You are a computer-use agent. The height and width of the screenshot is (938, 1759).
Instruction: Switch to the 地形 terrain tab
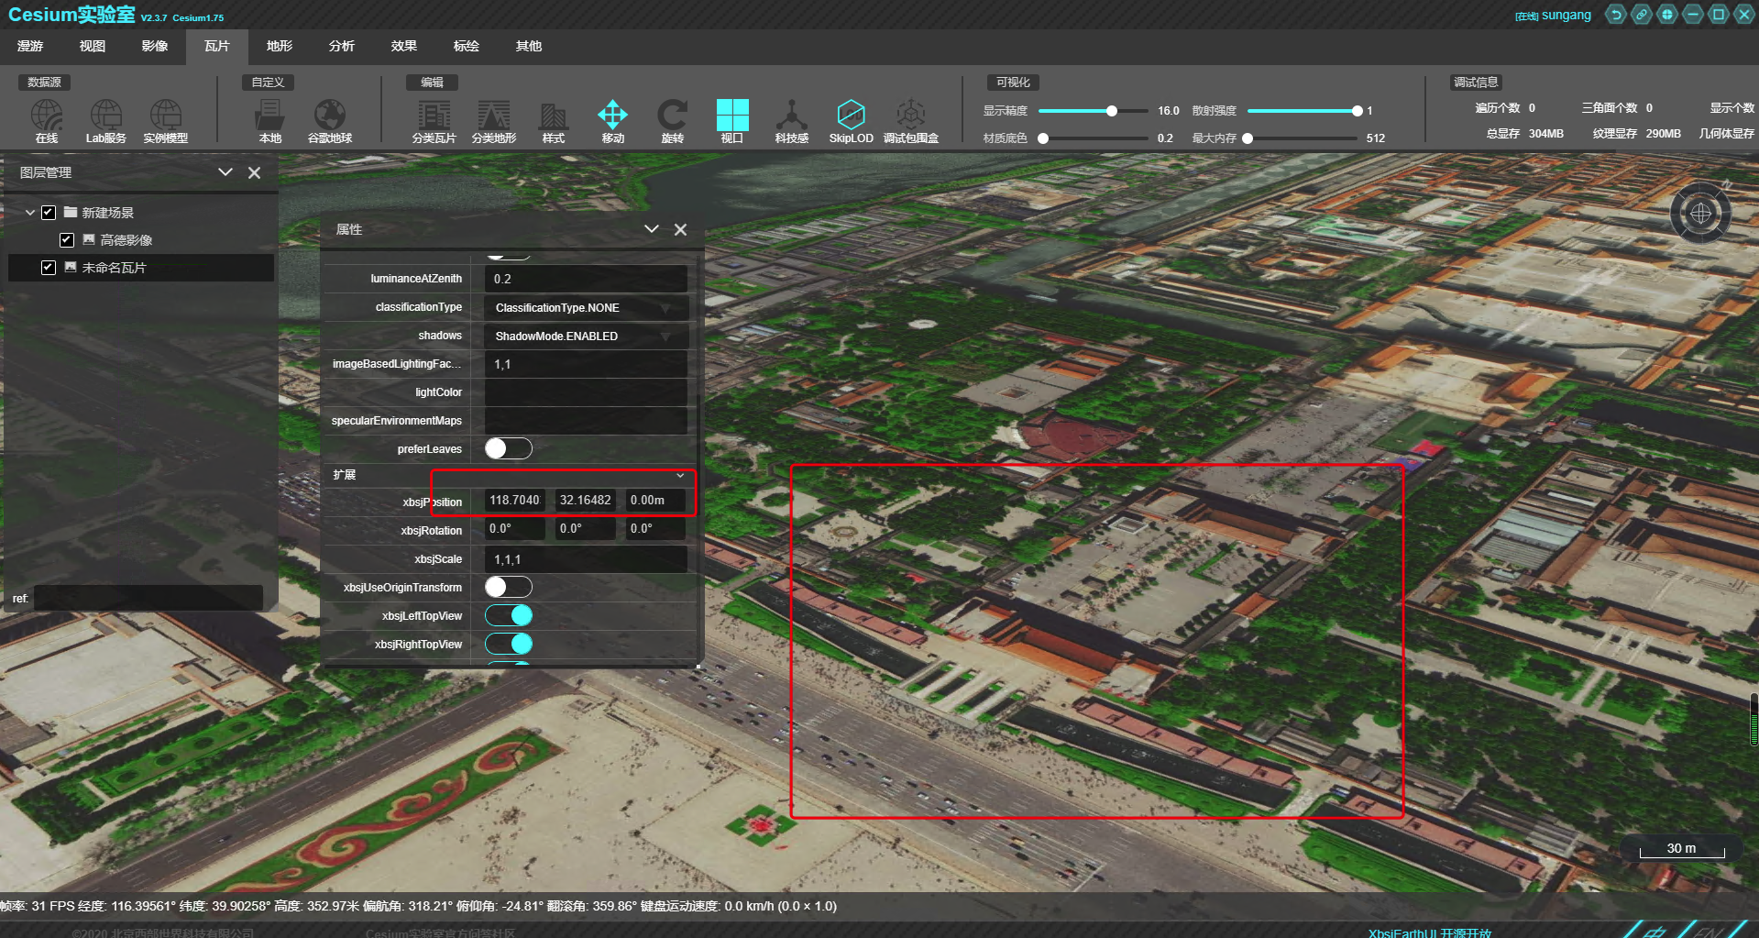tap(280, 46)
